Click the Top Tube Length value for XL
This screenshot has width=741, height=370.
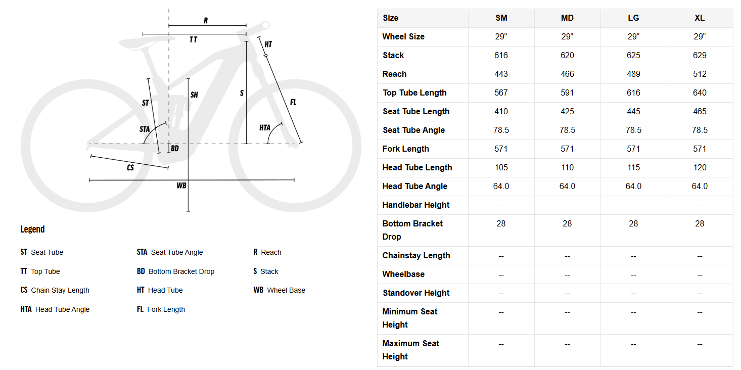[700, 93]
